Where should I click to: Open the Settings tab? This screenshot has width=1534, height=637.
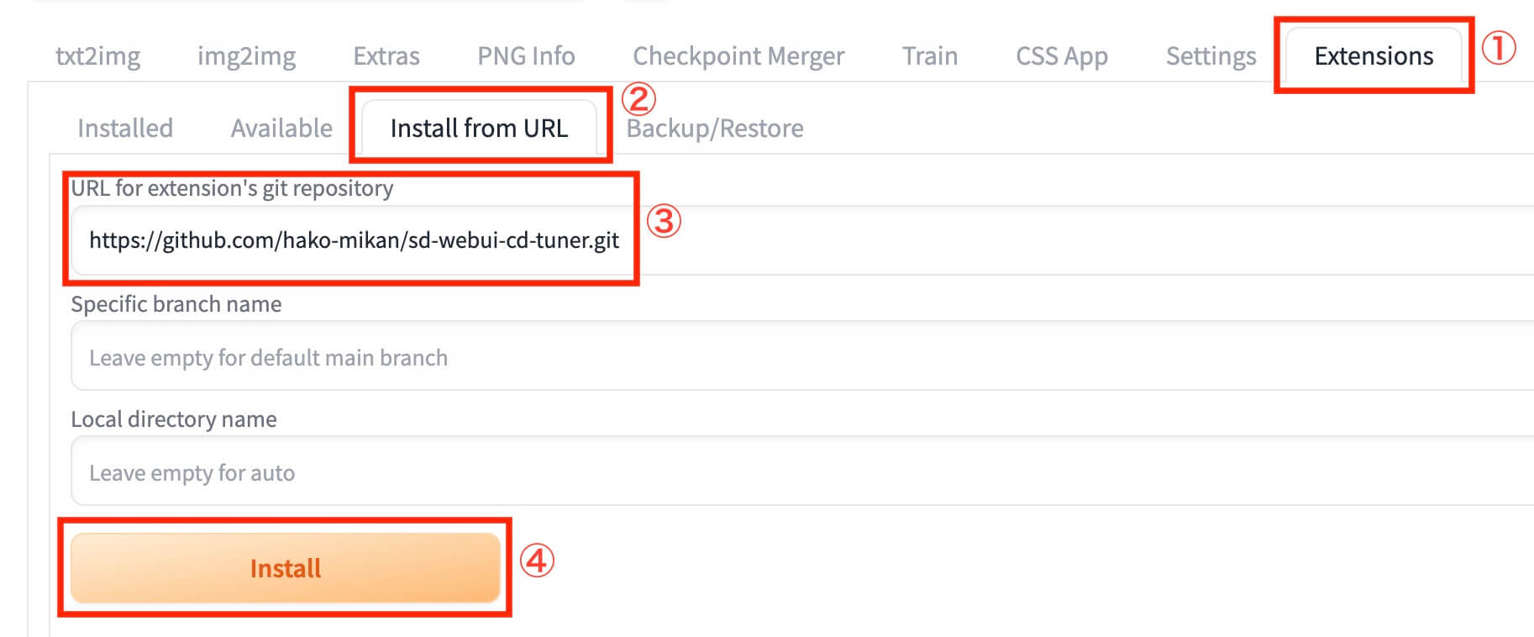click(1211, 56)
